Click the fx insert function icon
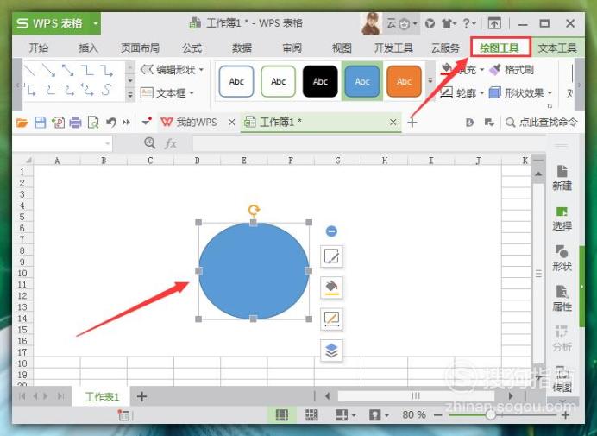This screenshot has height=436, width=597. (171, 143)
